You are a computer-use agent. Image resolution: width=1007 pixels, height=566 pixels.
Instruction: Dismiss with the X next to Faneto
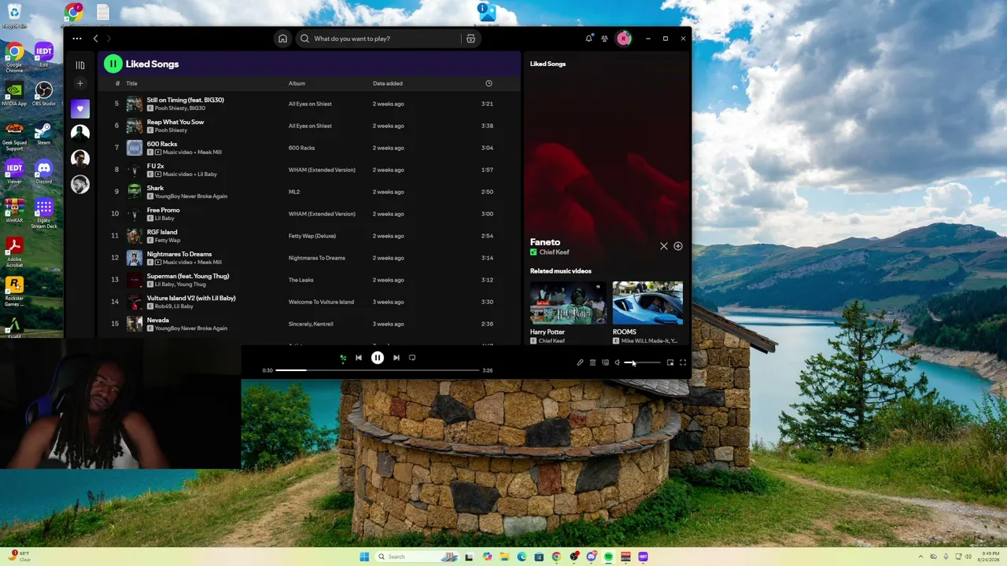pos(664,246)
